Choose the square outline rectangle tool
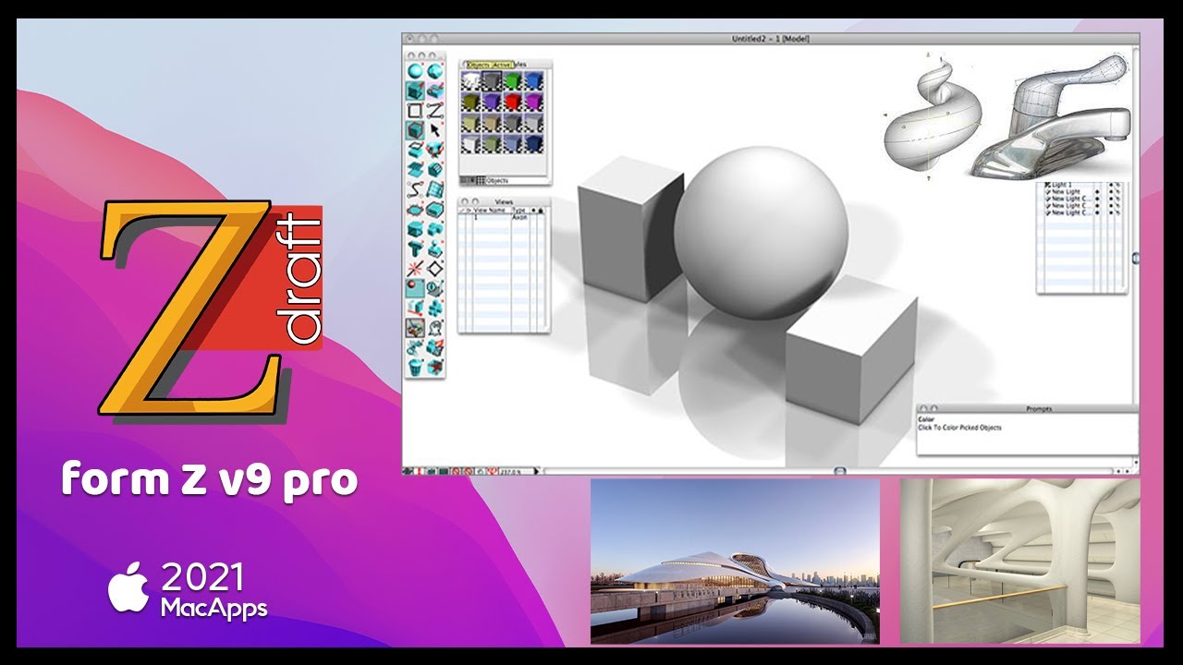The image size is (1183, 665). 415,110
